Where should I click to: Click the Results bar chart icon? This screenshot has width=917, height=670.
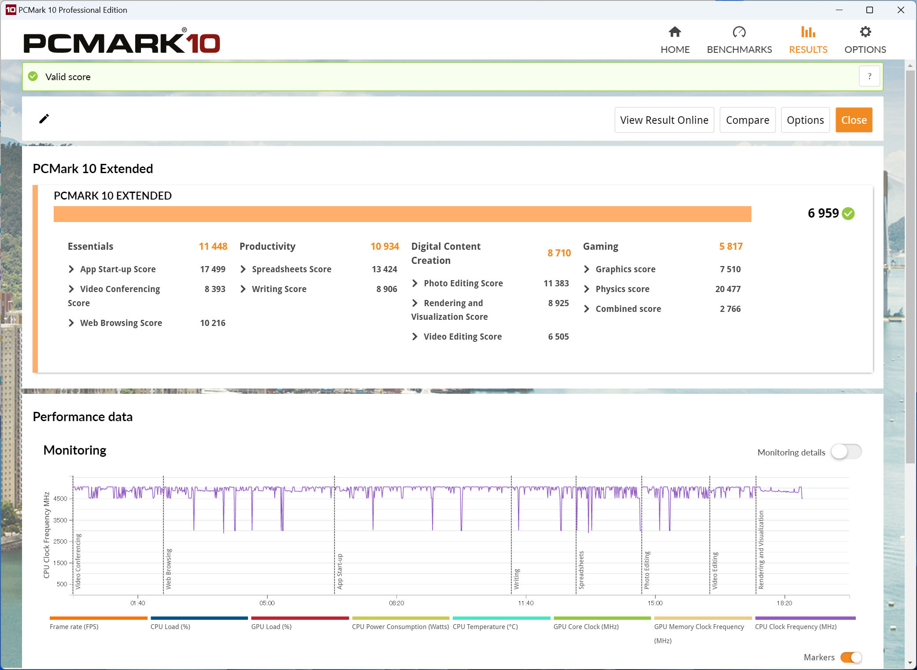coord(808,32)
